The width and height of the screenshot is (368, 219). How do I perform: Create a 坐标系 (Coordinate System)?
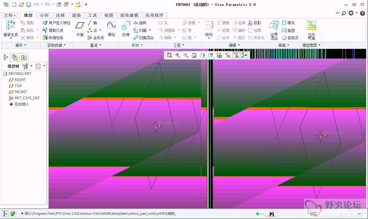point(96,38)
